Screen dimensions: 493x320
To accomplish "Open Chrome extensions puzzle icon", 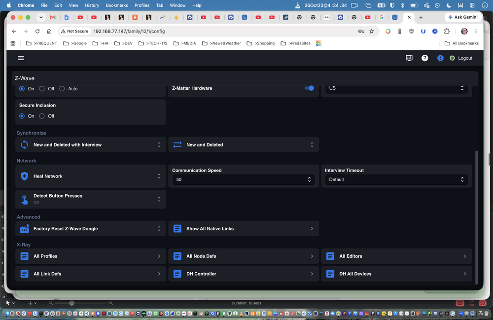I will [447, 31].
